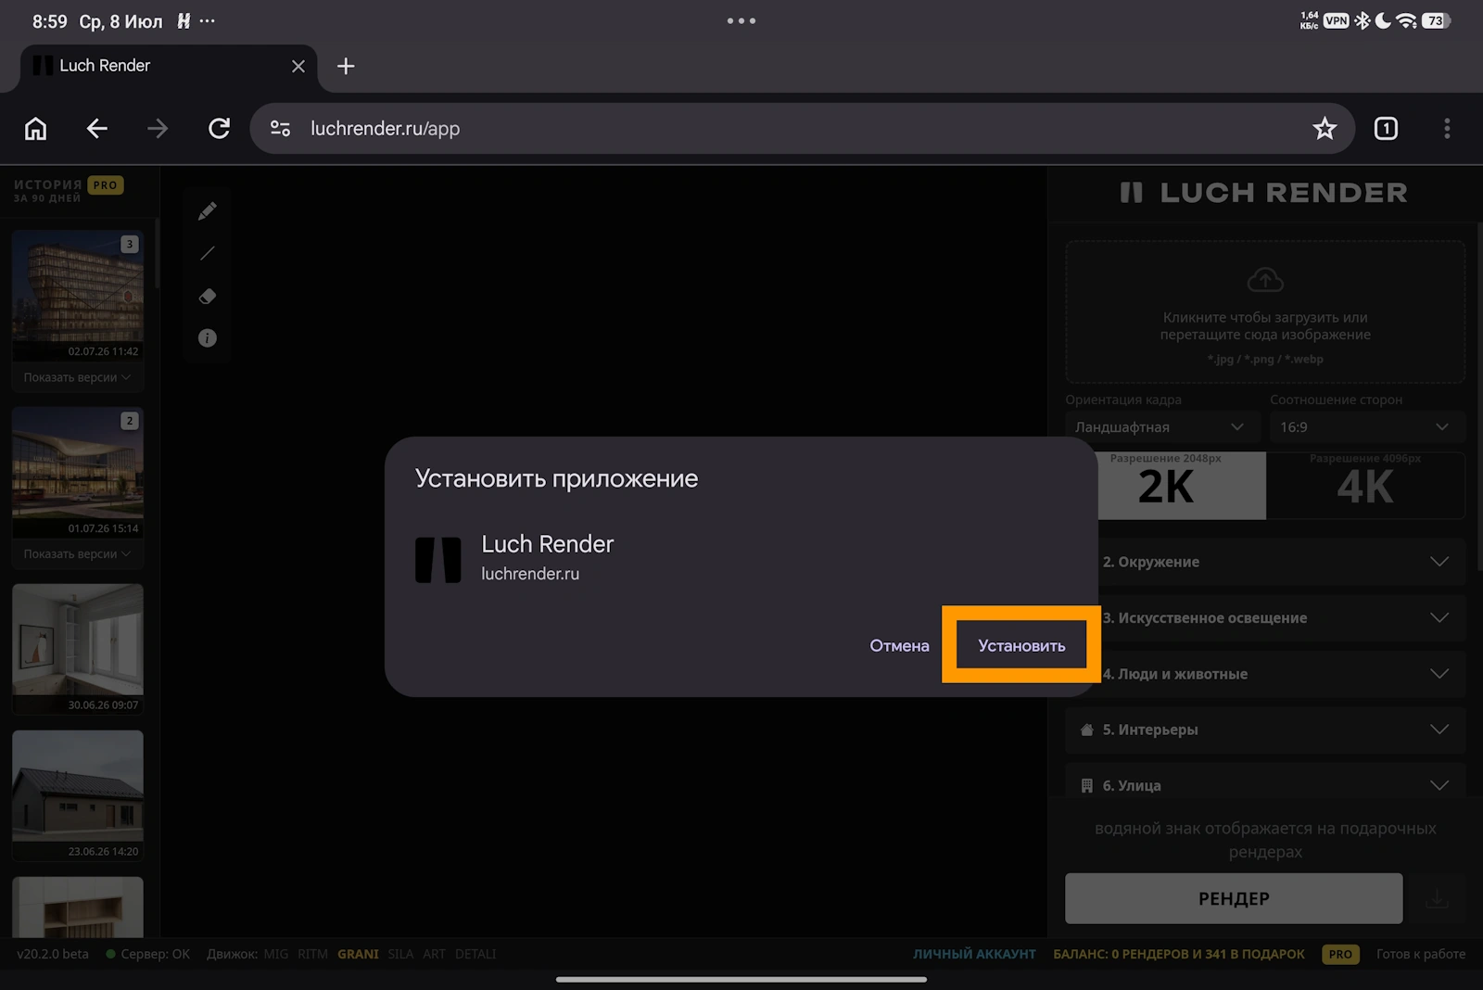Image resolution: width=1483 pixels, height=990 pixels.
Task: Switch engine to SILA
Action: click(400, 954)
